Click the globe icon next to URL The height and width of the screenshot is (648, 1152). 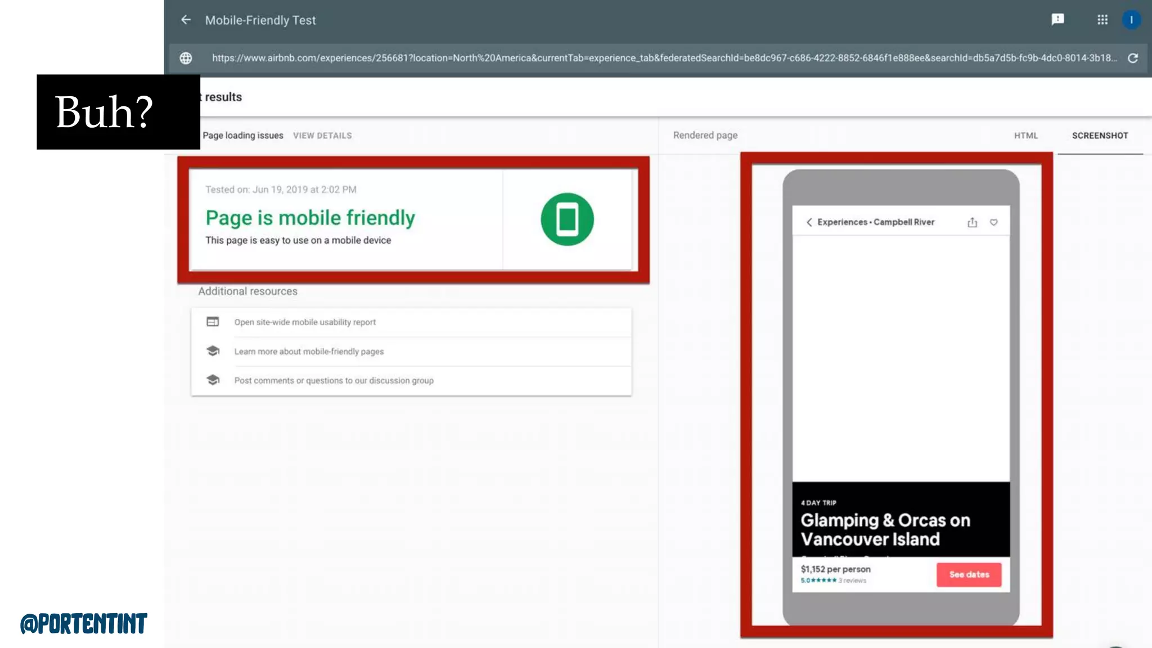tap(186, 58)
